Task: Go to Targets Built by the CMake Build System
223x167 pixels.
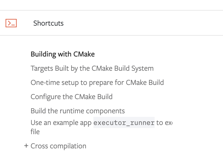Action: 92,68
